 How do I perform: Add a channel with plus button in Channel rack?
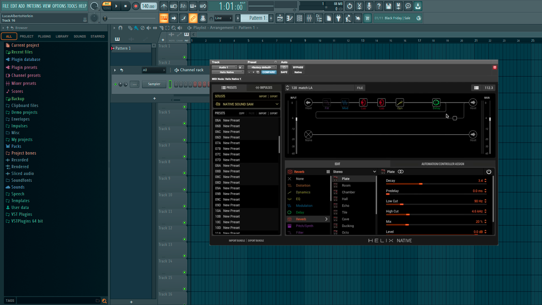154,98
